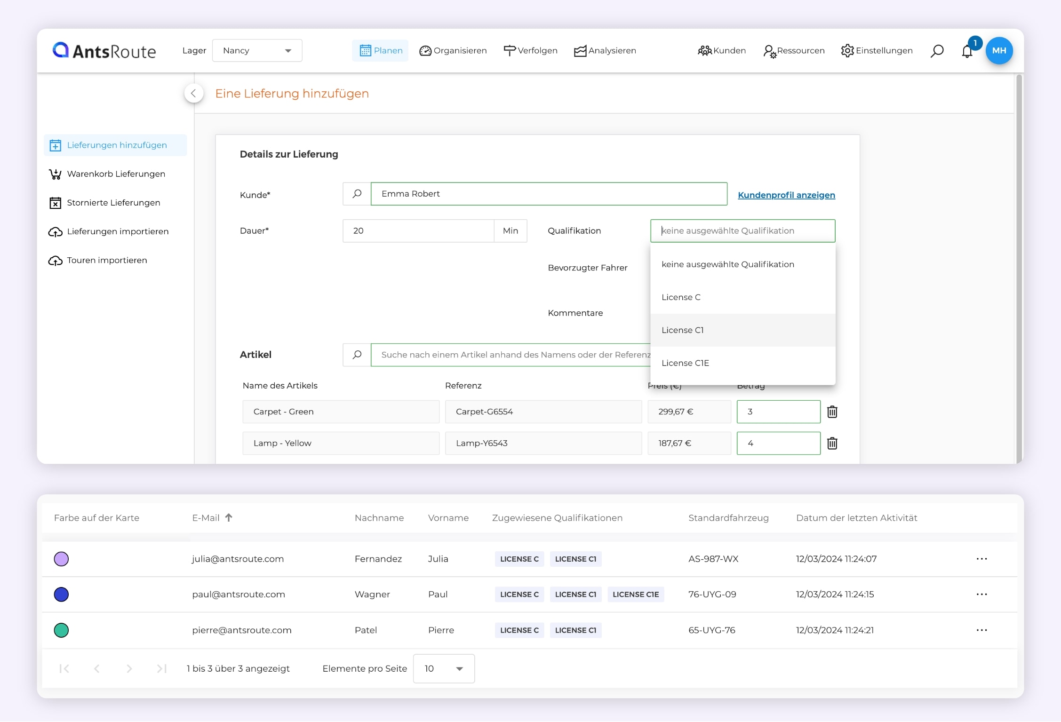Open actions menu for Julia Fernandez
Screen dimensions: 1061x722
click(x=981, y=559)
